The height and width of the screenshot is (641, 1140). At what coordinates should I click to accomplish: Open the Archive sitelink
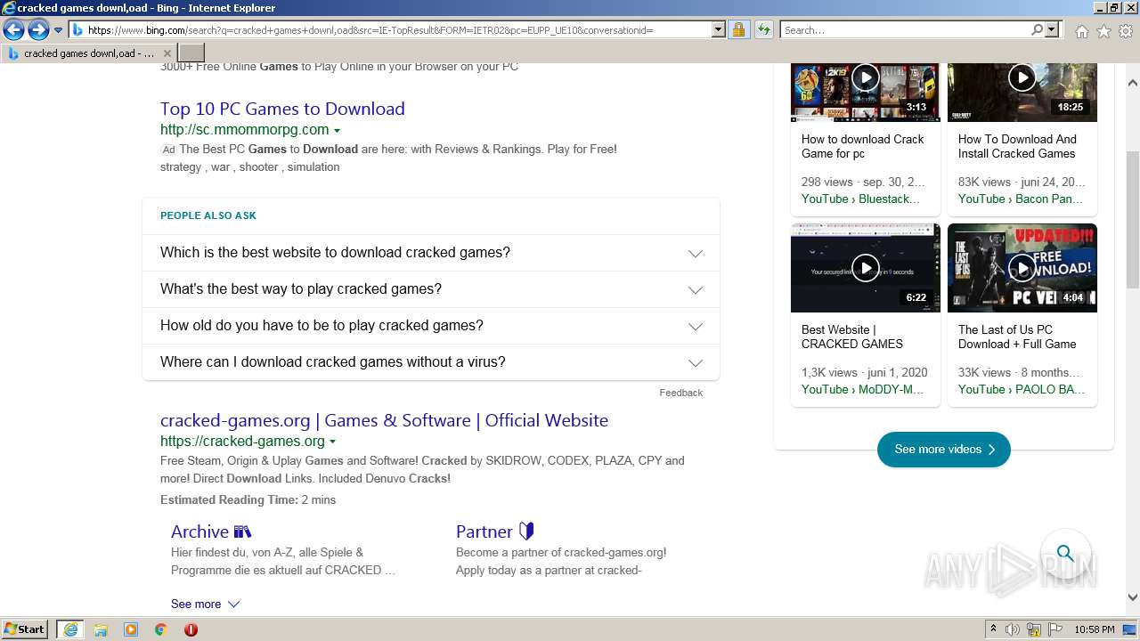(211, 531)
